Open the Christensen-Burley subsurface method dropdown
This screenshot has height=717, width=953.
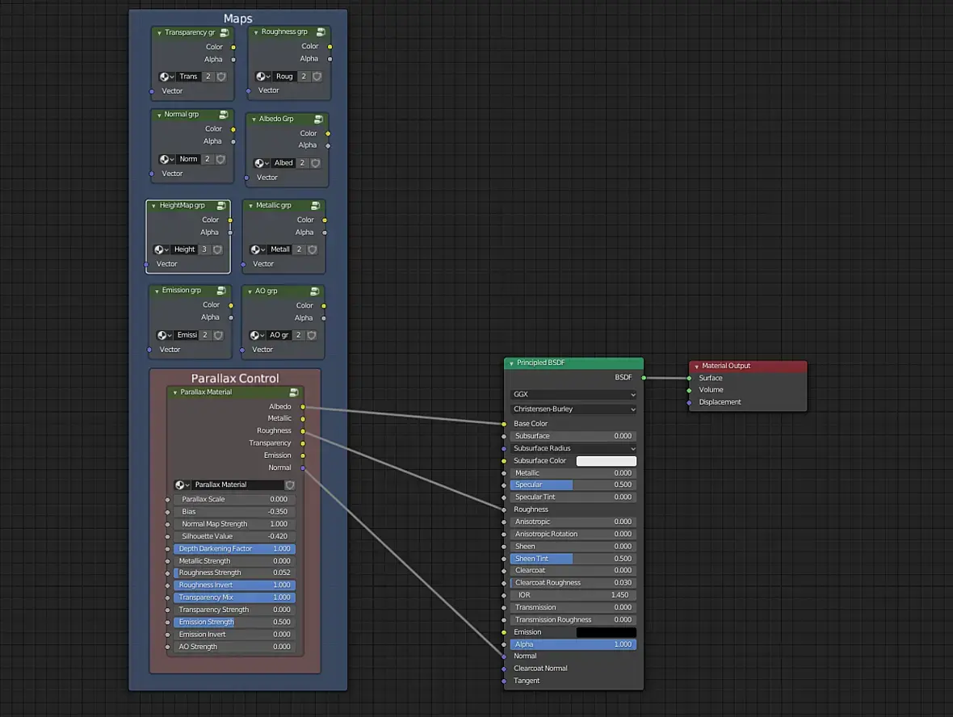(x=573, y=409)
